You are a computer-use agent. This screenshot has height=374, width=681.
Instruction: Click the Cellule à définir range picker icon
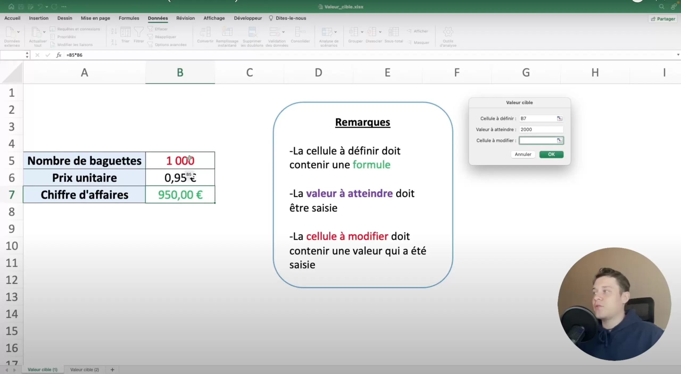pos(560,118)
